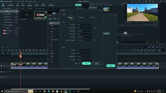Viewport: 166px width, 93px height.
Task: Select GoPro Cineform format in export list
Action: (54, 40)
